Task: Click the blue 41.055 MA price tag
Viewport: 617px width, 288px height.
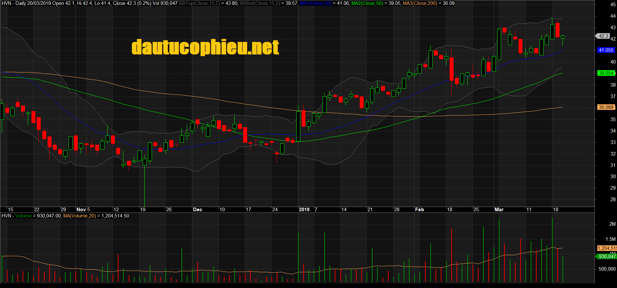Action: click(606, 50)
